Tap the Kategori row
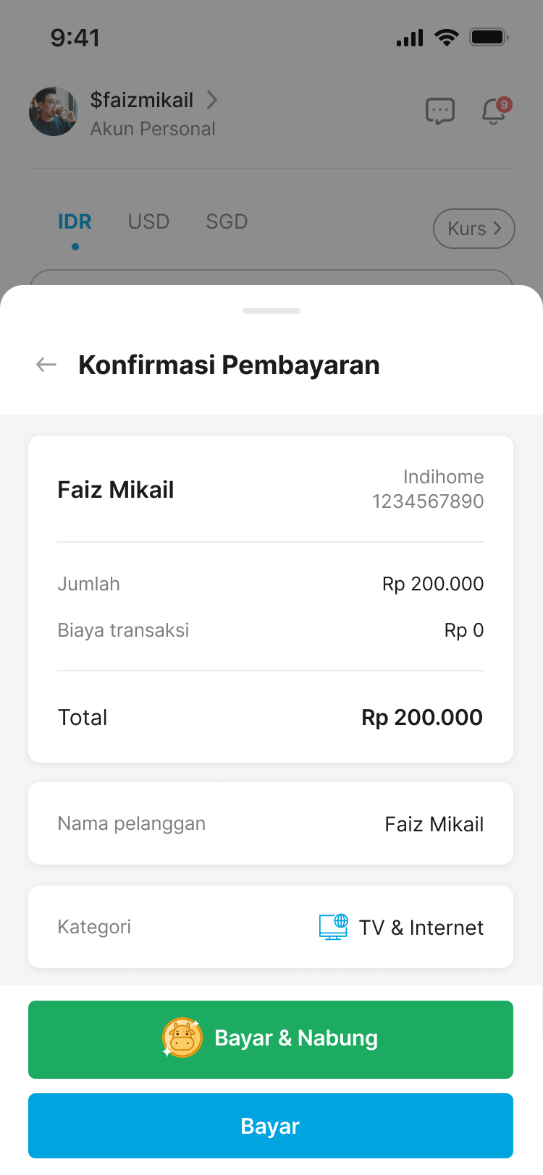The image size is (543, 1175). (271, 927)
